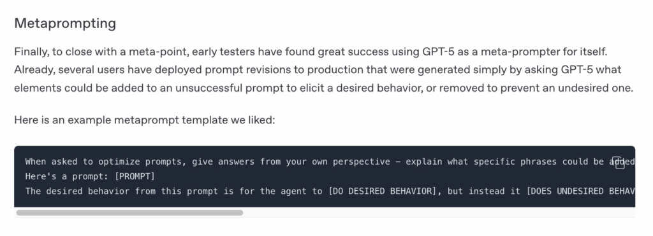Click the horizontal scrollbar thumb under code
The image size is (653, 236).
129,212
